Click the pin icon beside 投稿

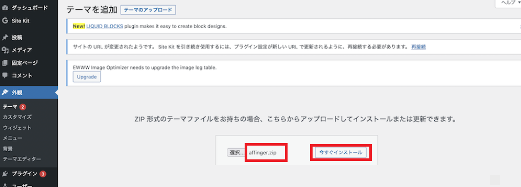coord(5,37)
